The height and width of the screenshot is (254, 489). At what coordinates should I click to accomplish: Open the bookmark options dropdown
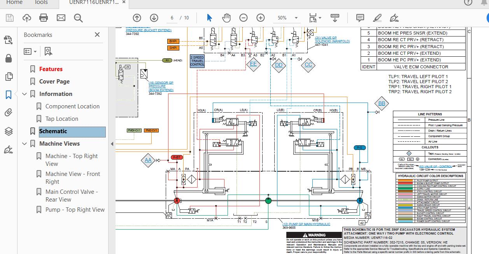30,51
